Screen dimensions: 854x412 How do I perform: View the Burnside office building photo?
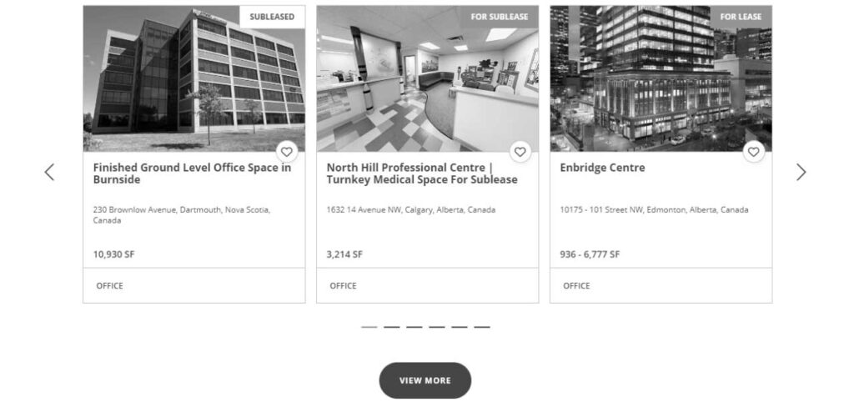click(x=193, y=78)
